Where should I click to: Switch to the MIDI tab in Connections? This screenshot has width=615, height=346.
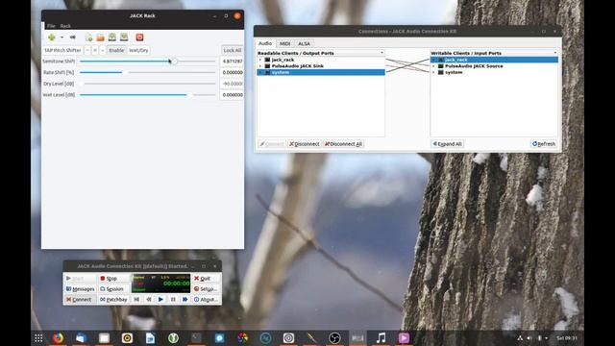pyautogui.click(x=284, y=43)
